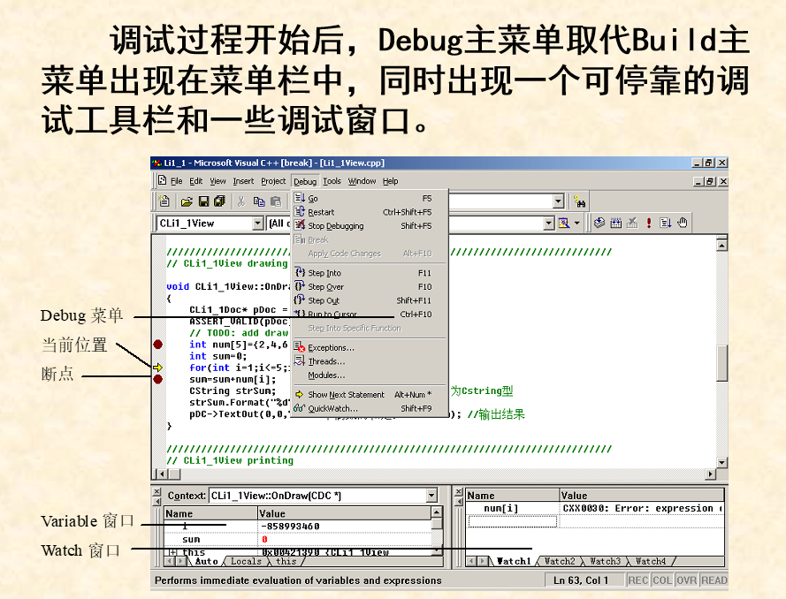Click the Compile icon on Build MiniBar
The width and height of the screenshot is (786, 599).
click(x=599, y=223)
